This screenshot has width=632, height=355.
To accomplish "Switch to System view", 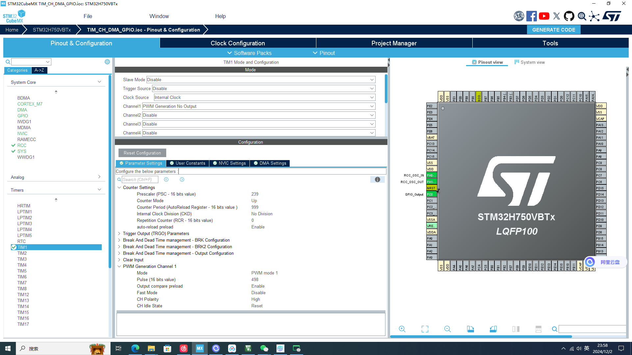I will [530, 62].
